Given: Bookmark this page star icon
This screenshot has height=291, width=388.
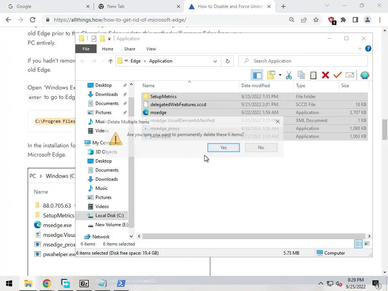Looking at the screenshot, I should [316, 20].
